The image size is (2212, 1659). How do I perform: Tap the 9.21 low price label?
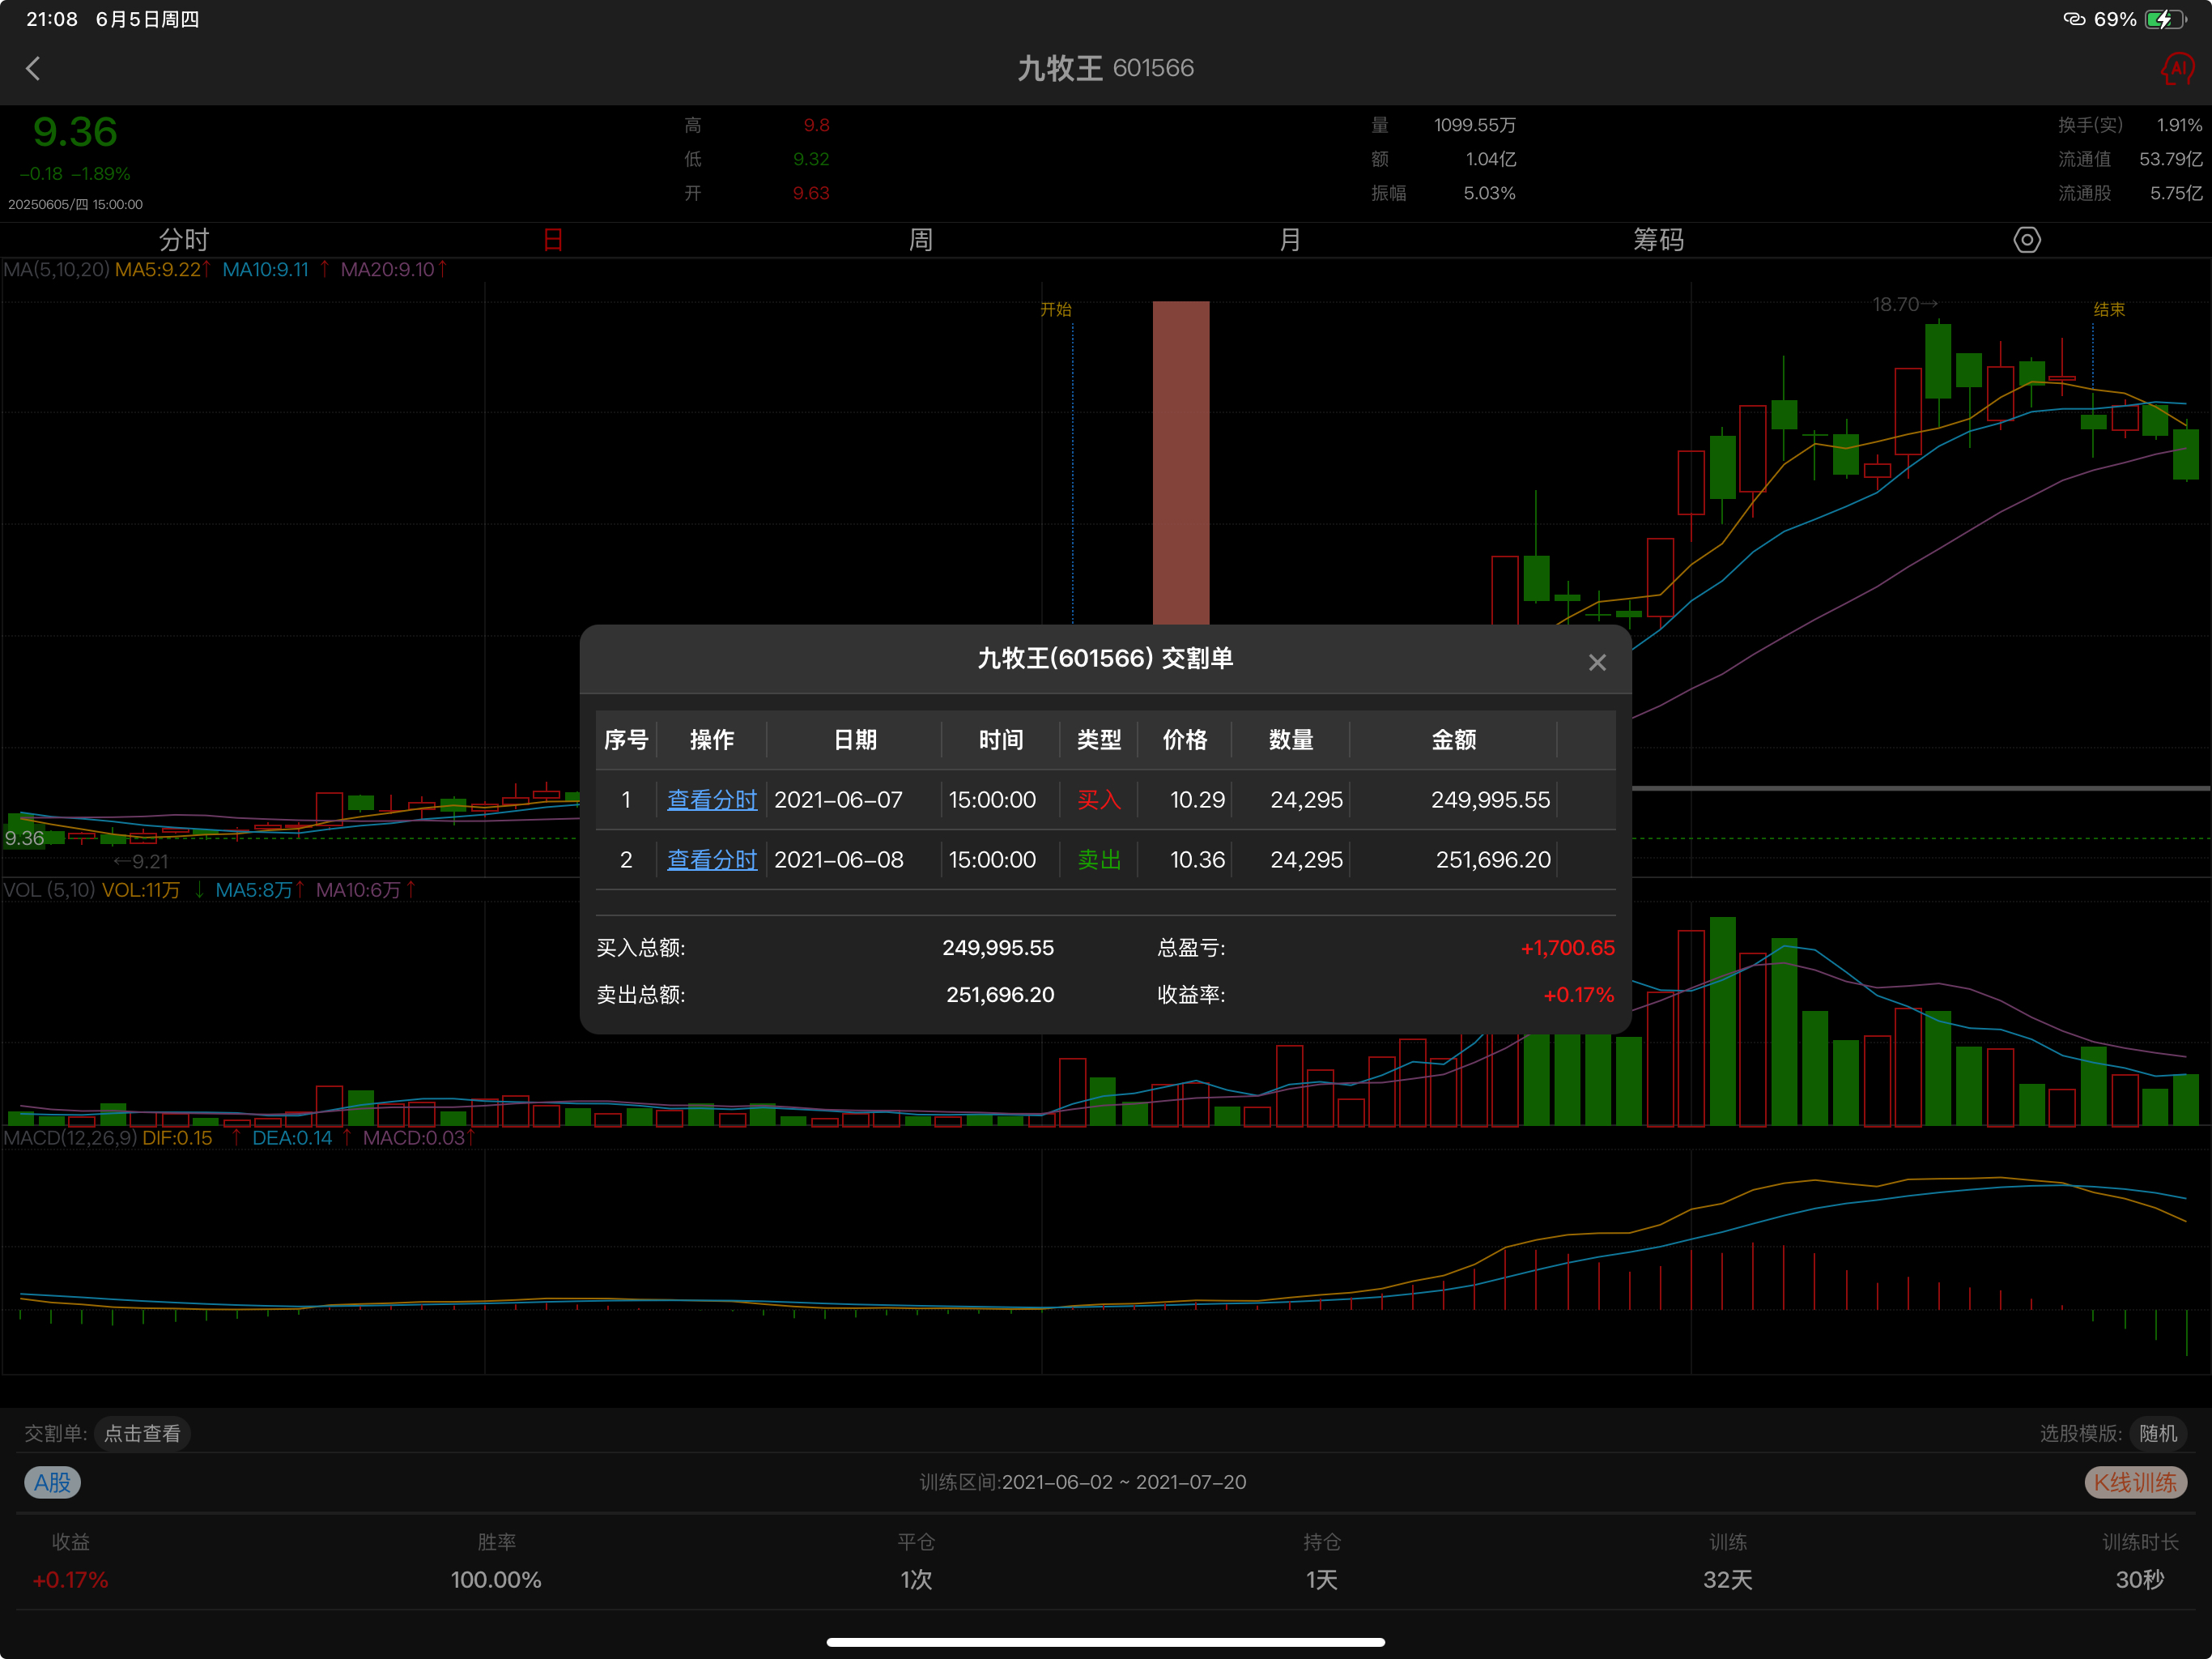[x=141, y=862]
